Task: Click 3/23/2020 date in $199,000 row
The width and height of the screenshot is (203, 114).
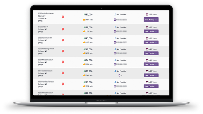Action: tap(152, 27)
